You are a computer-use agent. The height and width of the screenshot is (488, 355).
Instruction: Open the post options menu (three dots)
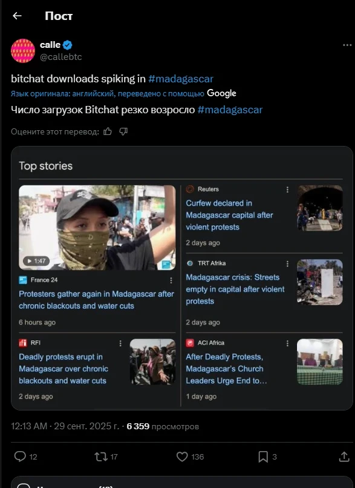point(347,44)
